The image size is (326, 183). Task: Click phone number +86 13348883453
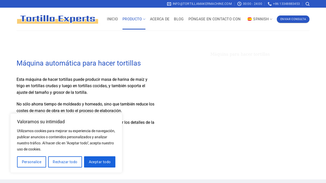click(286, 4)
